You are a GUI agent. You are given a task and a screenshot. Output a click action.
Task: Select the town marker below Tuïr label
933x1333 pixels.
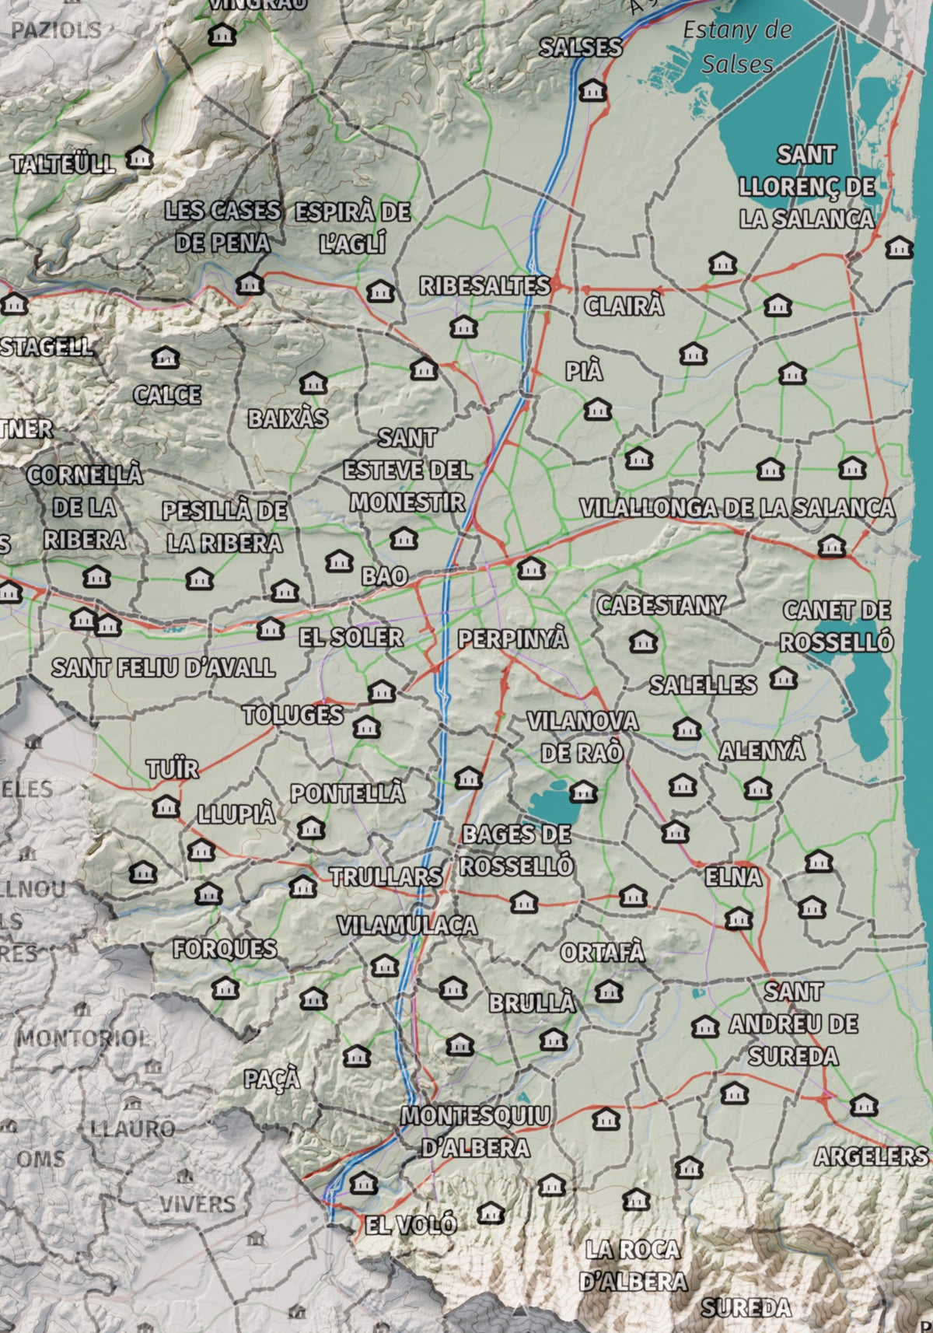click(166, 806)
